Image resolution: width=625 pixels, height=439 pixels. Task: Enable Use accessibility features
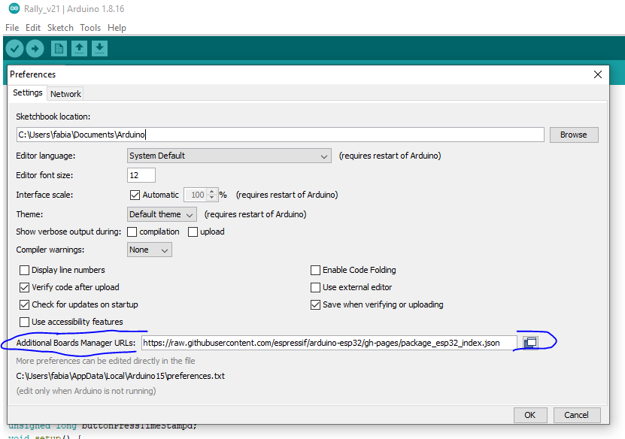[x=24, y=322]
